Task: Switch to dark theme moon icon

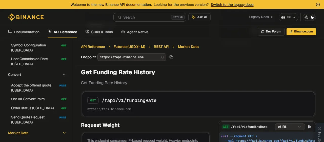Action: [x=313, y=17]
